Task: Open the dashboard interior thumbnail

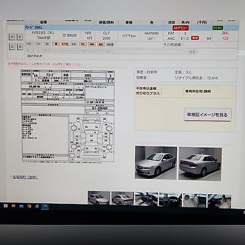Action: click(x=170, y=200)
